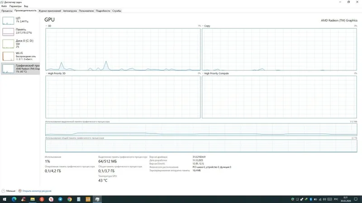Click the Bluetooth tray icon

point(311,199)
